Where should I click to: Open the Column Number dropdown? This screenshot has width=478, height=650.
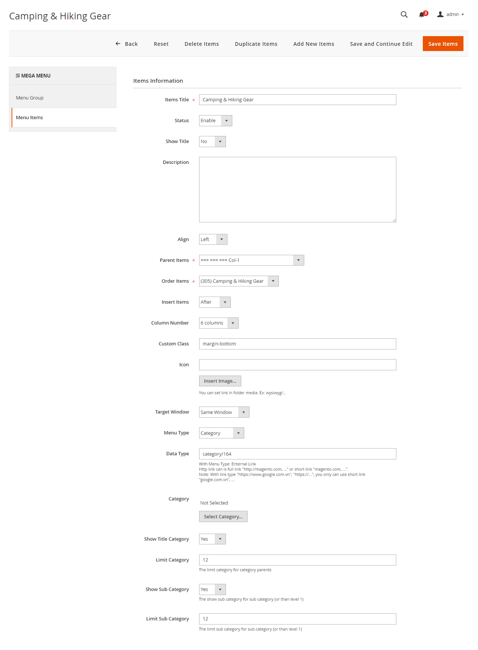(x=219, y=323)
